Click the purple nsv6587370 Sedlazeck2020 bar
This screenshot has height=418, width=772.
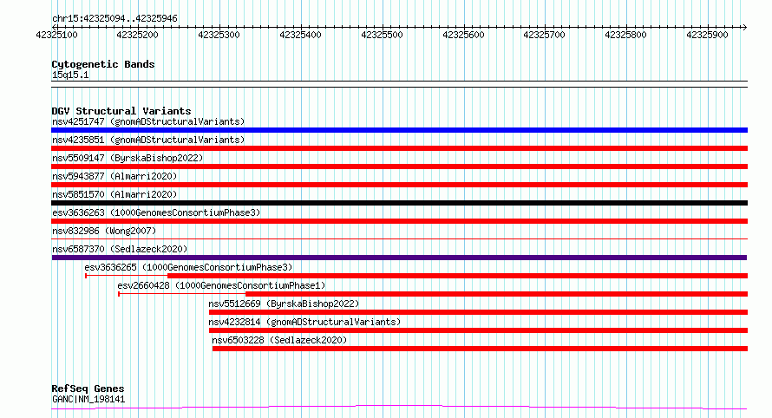399,258
